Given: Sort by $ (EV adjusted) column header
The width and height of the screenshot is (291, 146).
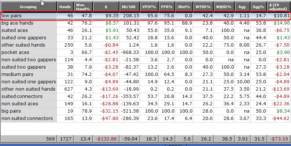Looking at the screenshot, I should click(x=279, y=7).
